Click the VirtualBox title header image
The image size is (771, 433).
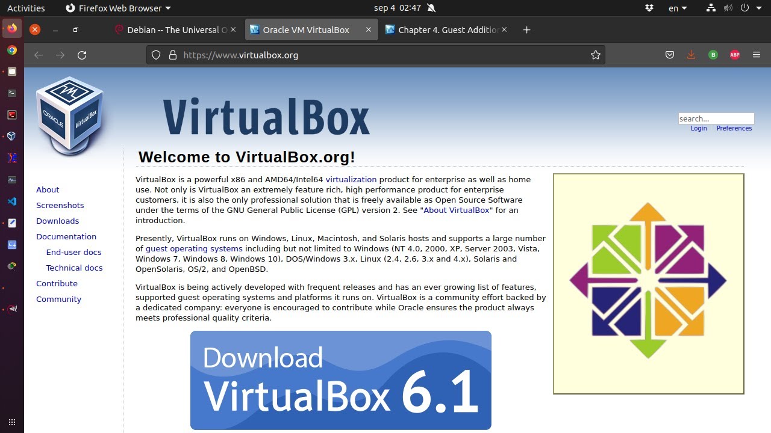point(266,116)
